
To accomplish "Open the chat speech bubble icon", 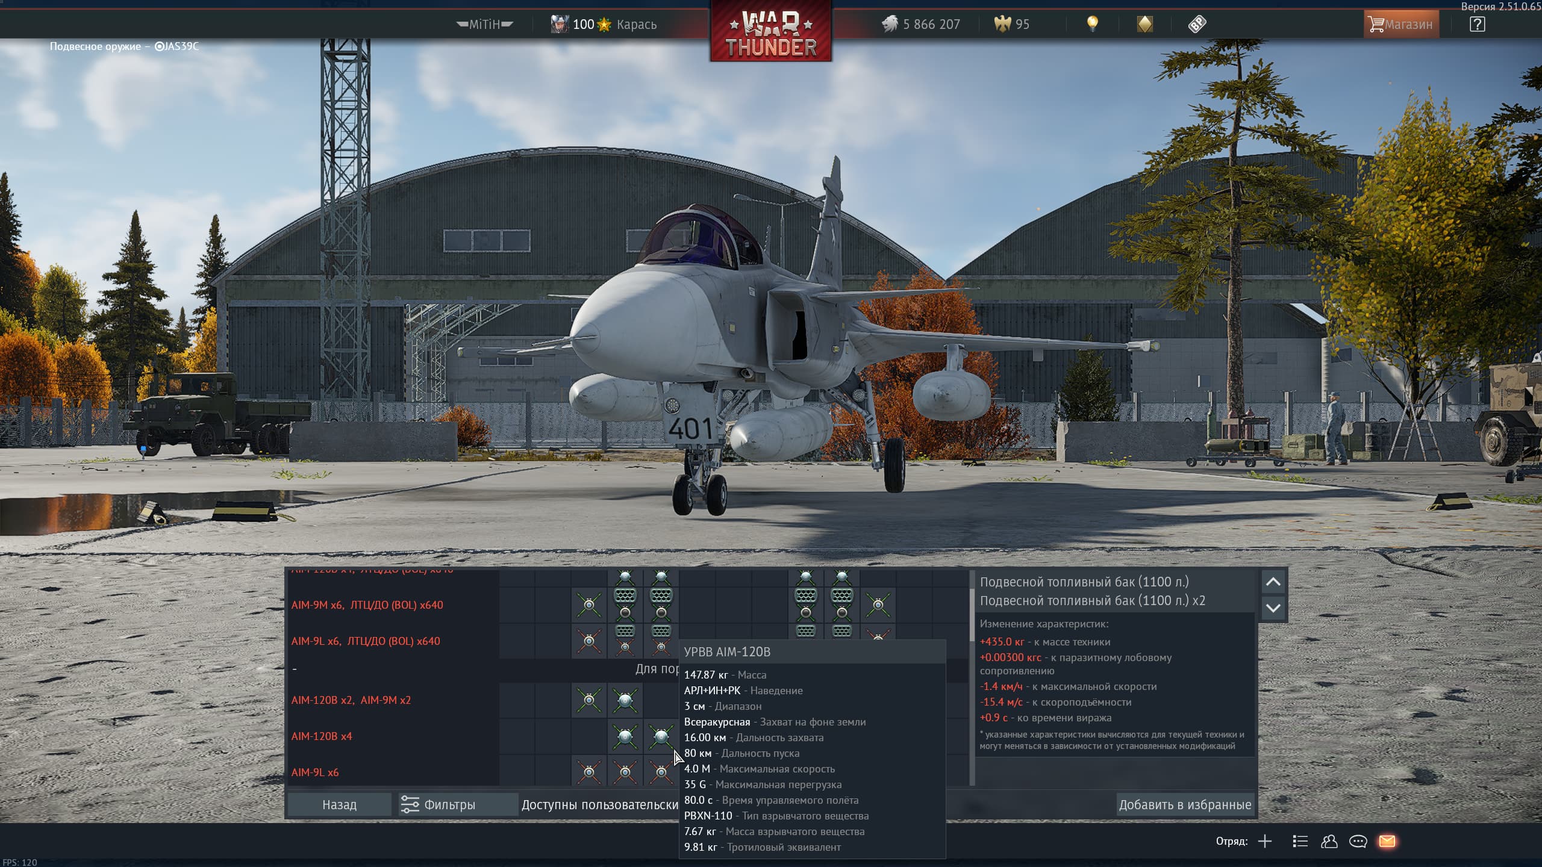I will 1358,841.
